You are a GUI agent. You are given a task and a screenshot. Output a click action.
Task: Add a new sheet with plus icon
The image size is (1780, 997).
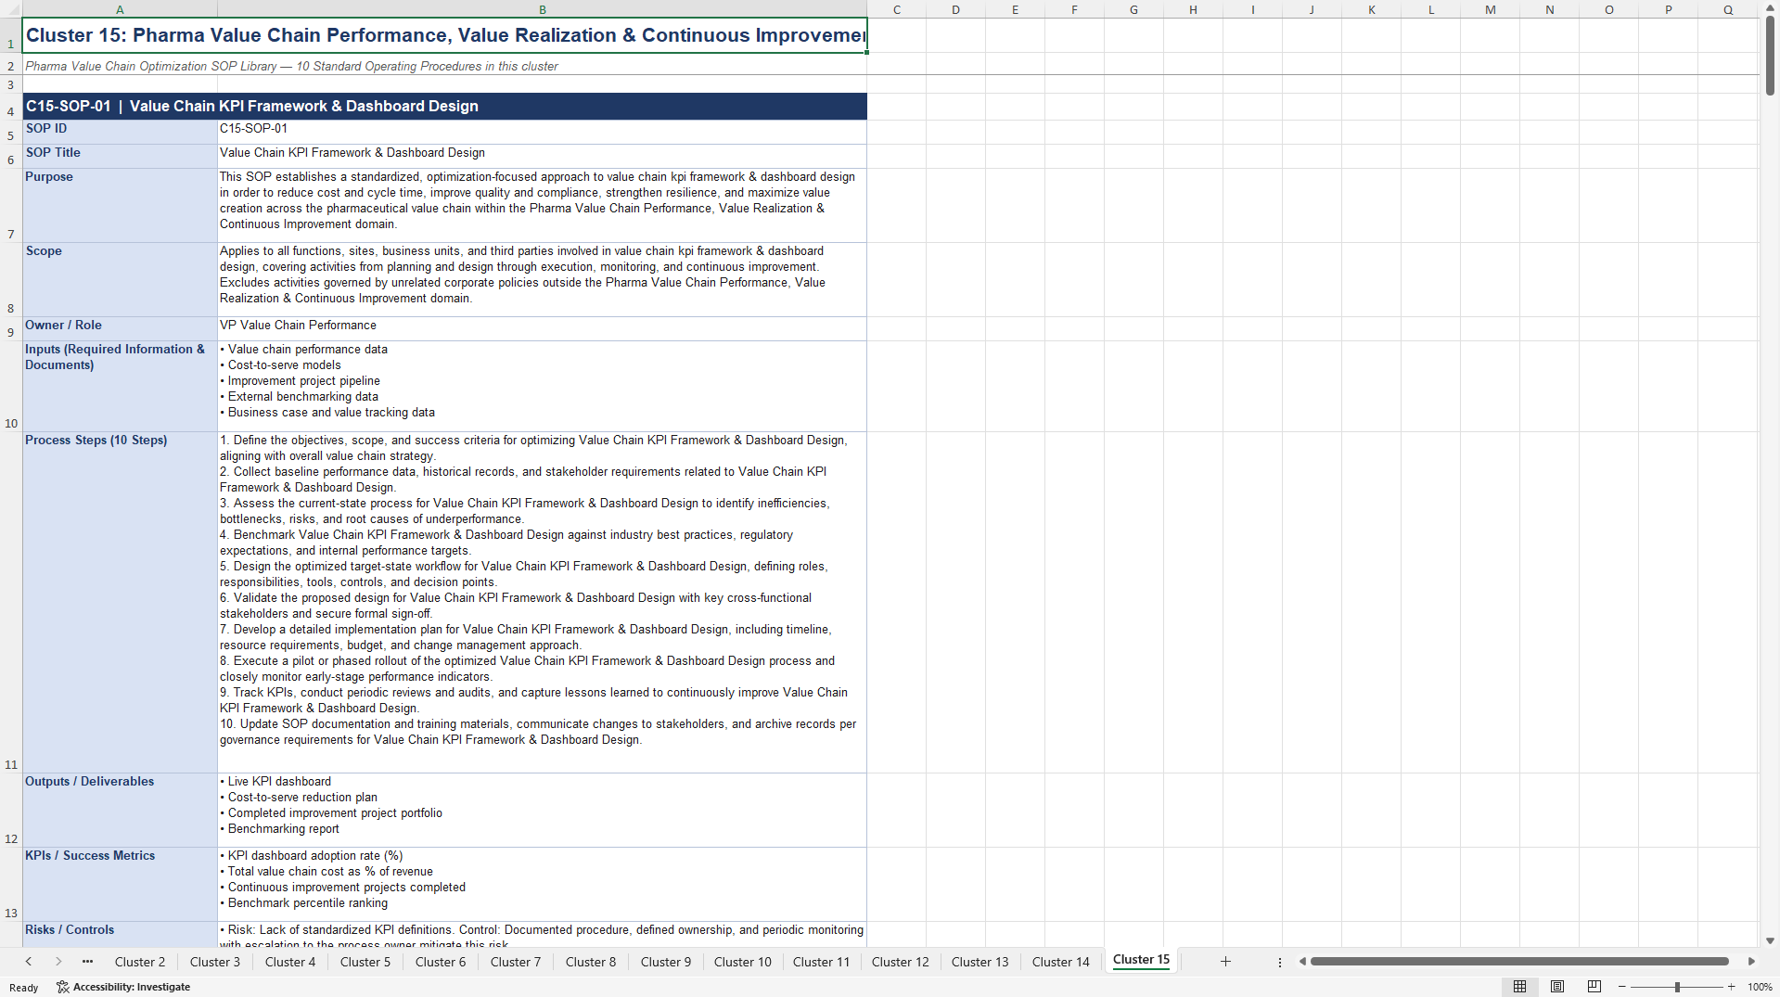click(1225, 962)
